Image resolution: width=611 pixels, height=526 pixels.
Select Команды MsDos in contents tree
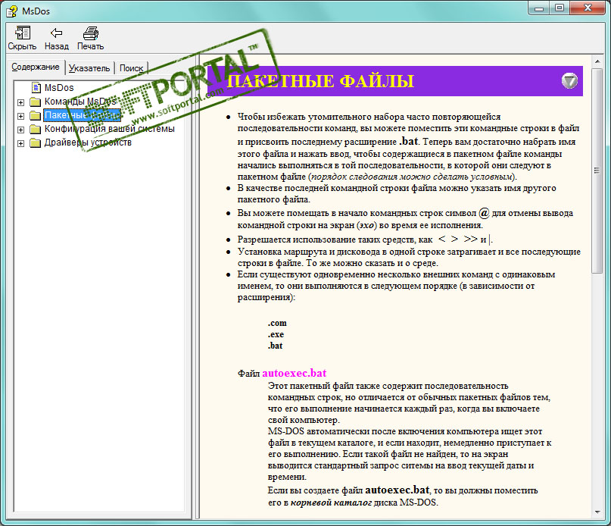click(x=80, y=102)
